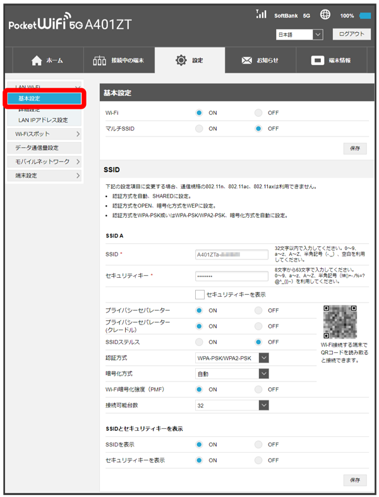The width and height of the screenshot is (379, 497).
Task: Click the device information icon
Action: click(x=318, y=61)
